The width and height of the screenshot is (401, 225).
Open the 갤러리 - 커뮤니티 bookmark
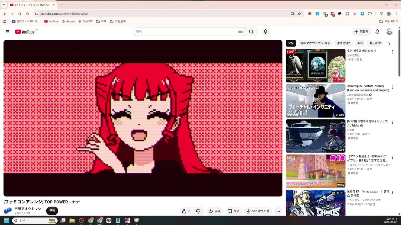coord(26,22)
